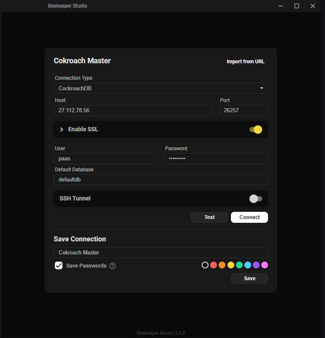Click the Save Connection heading
This screenshot has width=325, height=338.
coord(80,239)
